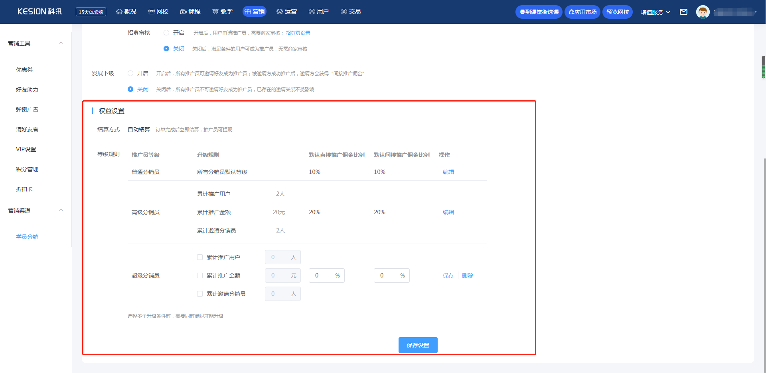Open the 网校 menu
Image resolution: width=766 pixels, height=373 pixels.
(x=158, y=12)
